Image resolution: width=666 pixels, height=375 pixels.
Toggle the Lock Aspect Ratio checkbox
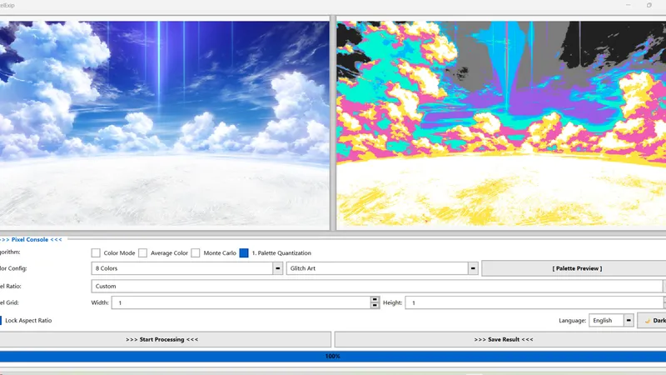[2, 320]
